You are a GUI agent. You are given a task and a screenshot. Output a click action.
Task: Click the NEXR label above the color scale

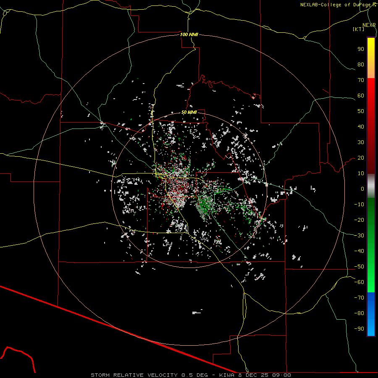tap(369, 25)
